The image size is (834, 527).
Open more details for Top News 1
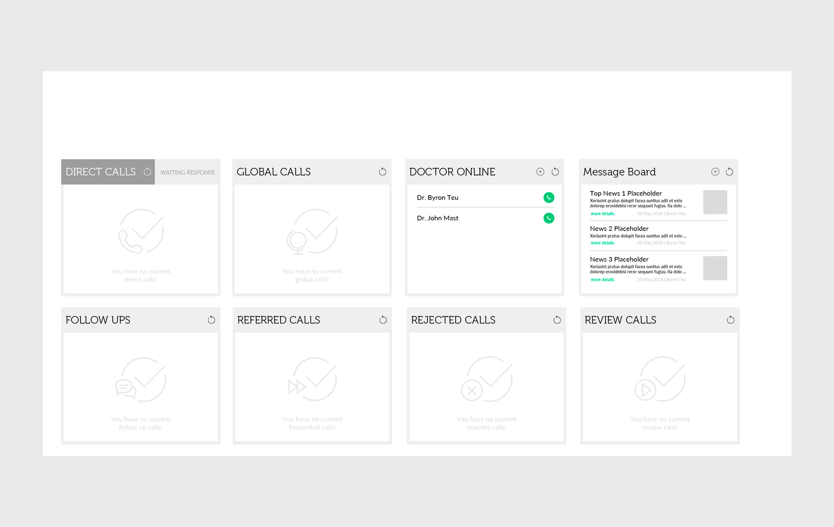[602, 214]
